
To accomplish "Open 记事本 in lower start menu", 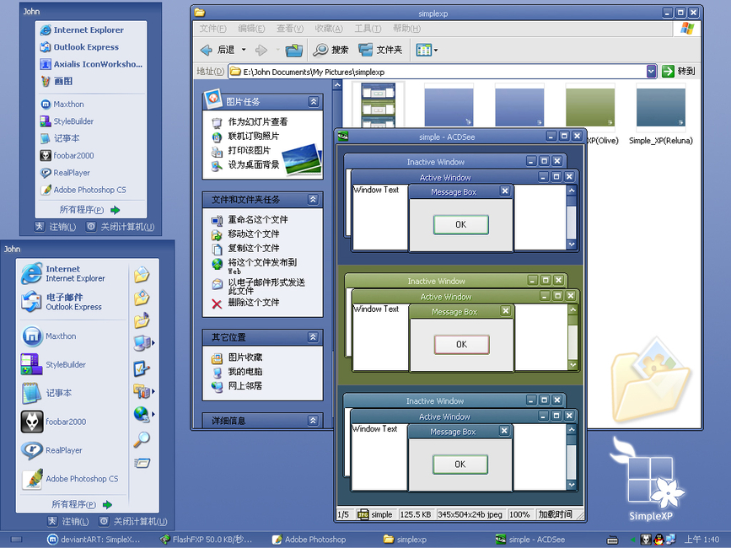I will 46,393.
